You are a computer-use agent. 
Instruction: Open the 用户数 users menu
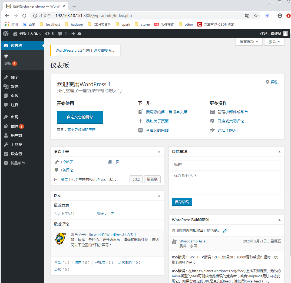pos(23,135)
